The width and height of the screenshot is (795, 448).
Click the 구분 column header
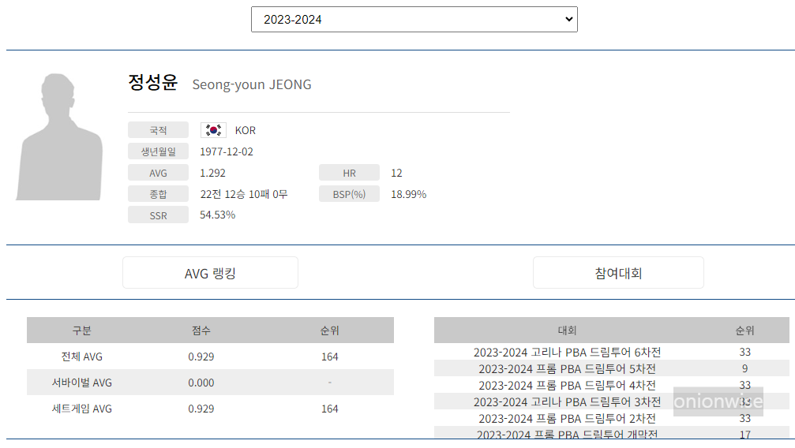coord(81,330)
